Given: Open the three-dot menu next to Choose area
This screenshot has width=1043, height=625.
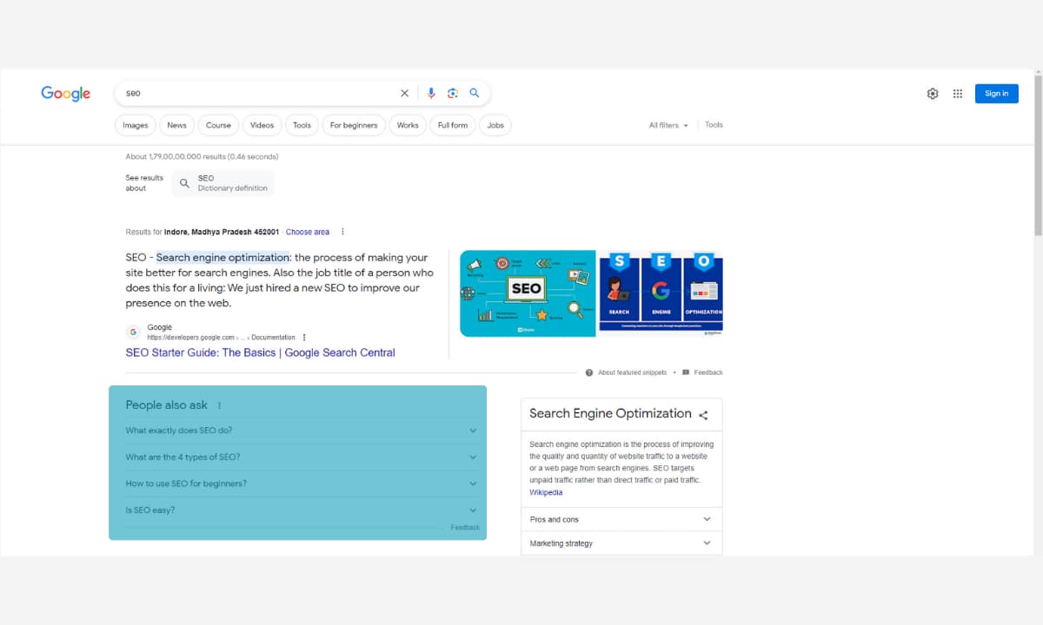Looking at the screenshot, I should 342,232.
